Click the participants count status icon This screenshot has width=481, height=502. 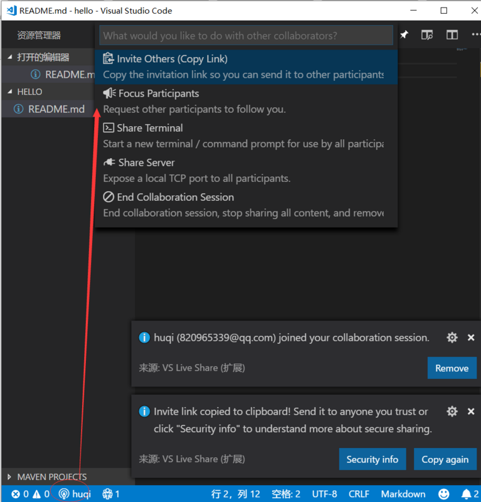(111, 494)
